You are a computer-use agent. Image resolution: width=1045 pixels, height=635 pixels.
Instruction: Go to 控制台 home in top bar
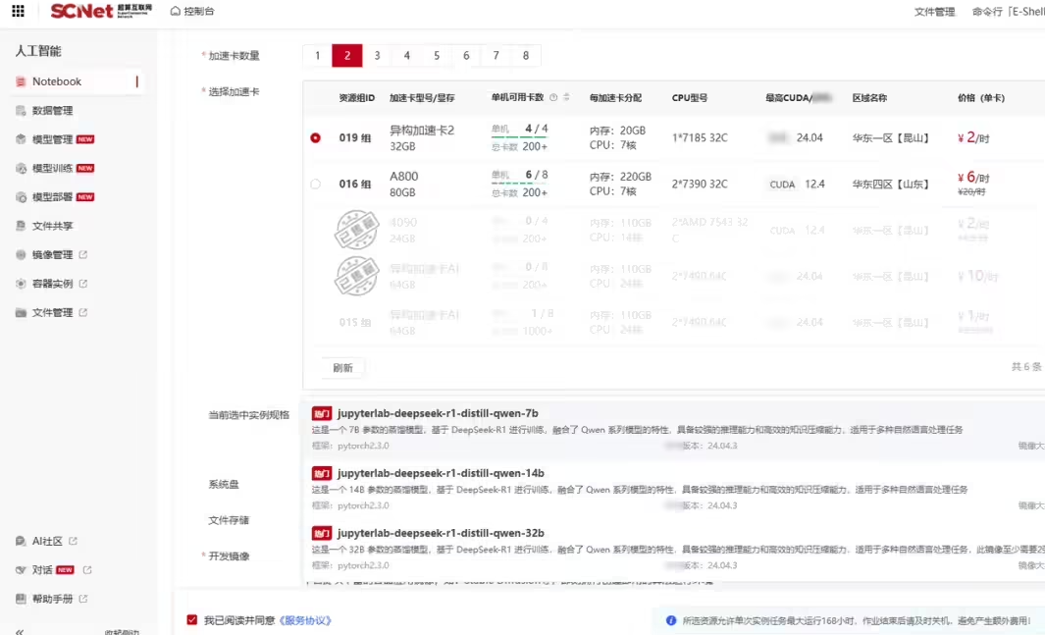point(192,11)
